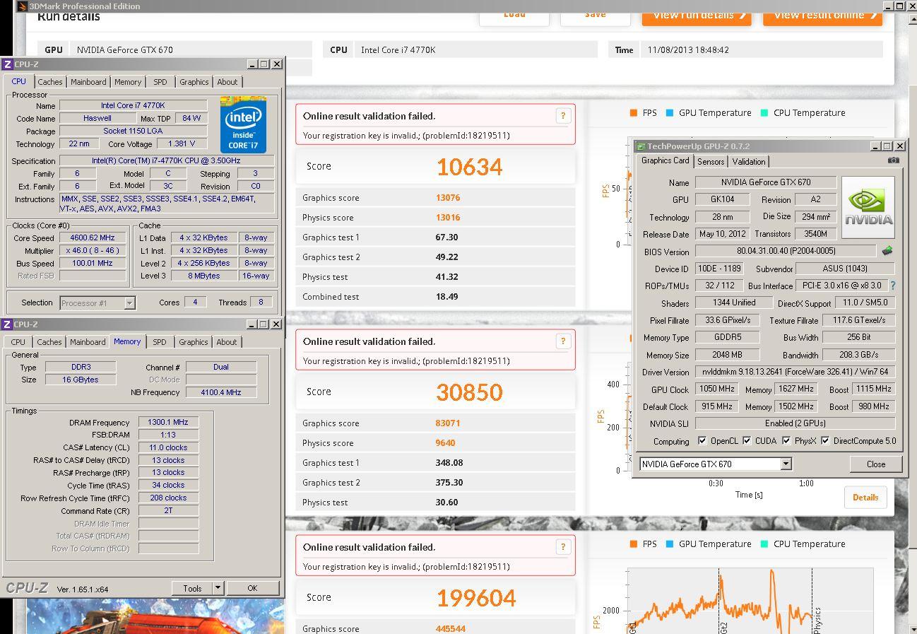
Task: Open the Tools dropdown arrow in CPU-Z
Action: tap(218, 588)
